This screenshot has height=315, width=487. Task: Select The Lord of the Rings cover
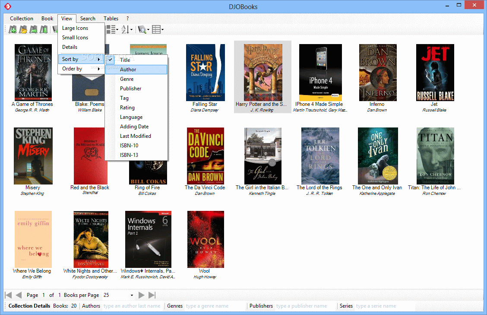pyautogui.click(x=320, y=156)
